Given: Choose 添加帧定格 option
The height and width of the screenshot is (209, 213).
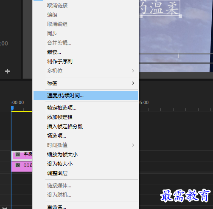Looking at the screenshot, I should click(86, 117).
